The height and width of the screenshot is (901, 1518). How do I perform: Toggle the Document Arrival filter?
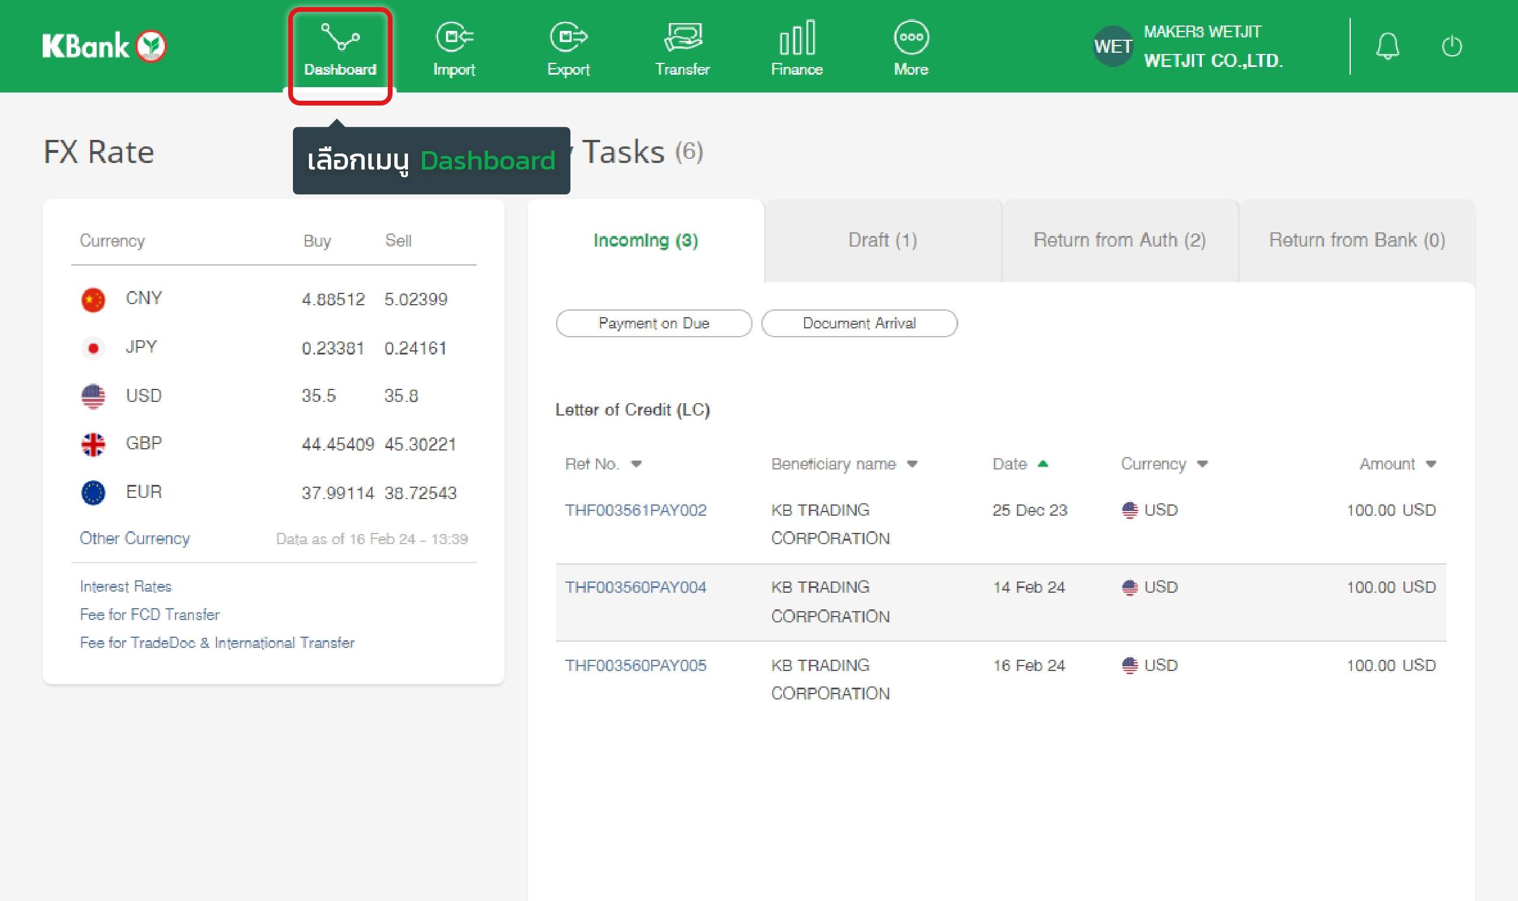(859, 323)
